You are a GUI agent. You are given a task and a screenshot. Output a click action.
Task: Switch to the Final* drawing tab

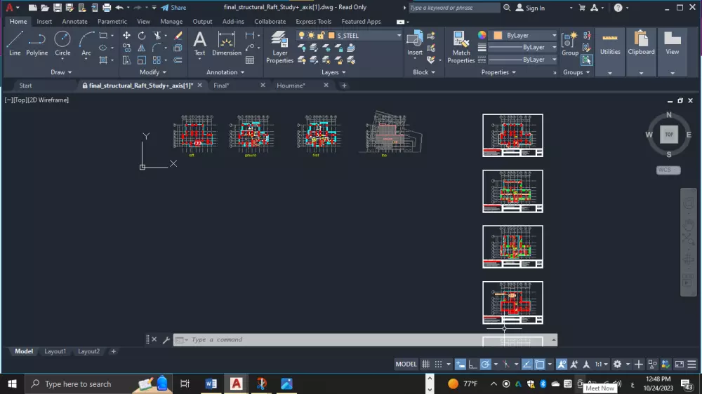(x=221, y=86)
